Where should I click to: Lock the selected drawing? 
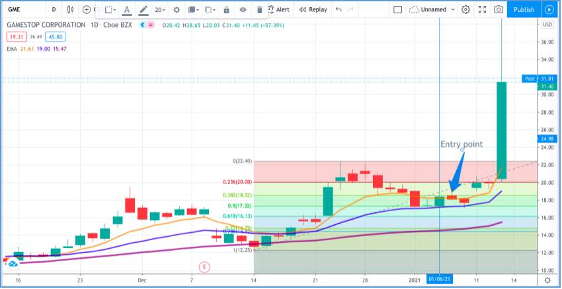click(x=226, y=10)
